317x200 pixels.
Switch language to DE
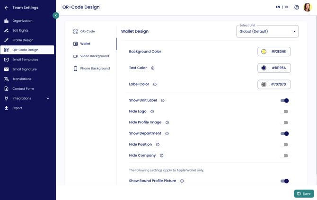(x=287, y=7)
